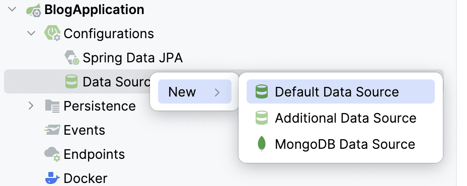Click the Docker whale icon
467x186 pixels.
pos(52,178)
